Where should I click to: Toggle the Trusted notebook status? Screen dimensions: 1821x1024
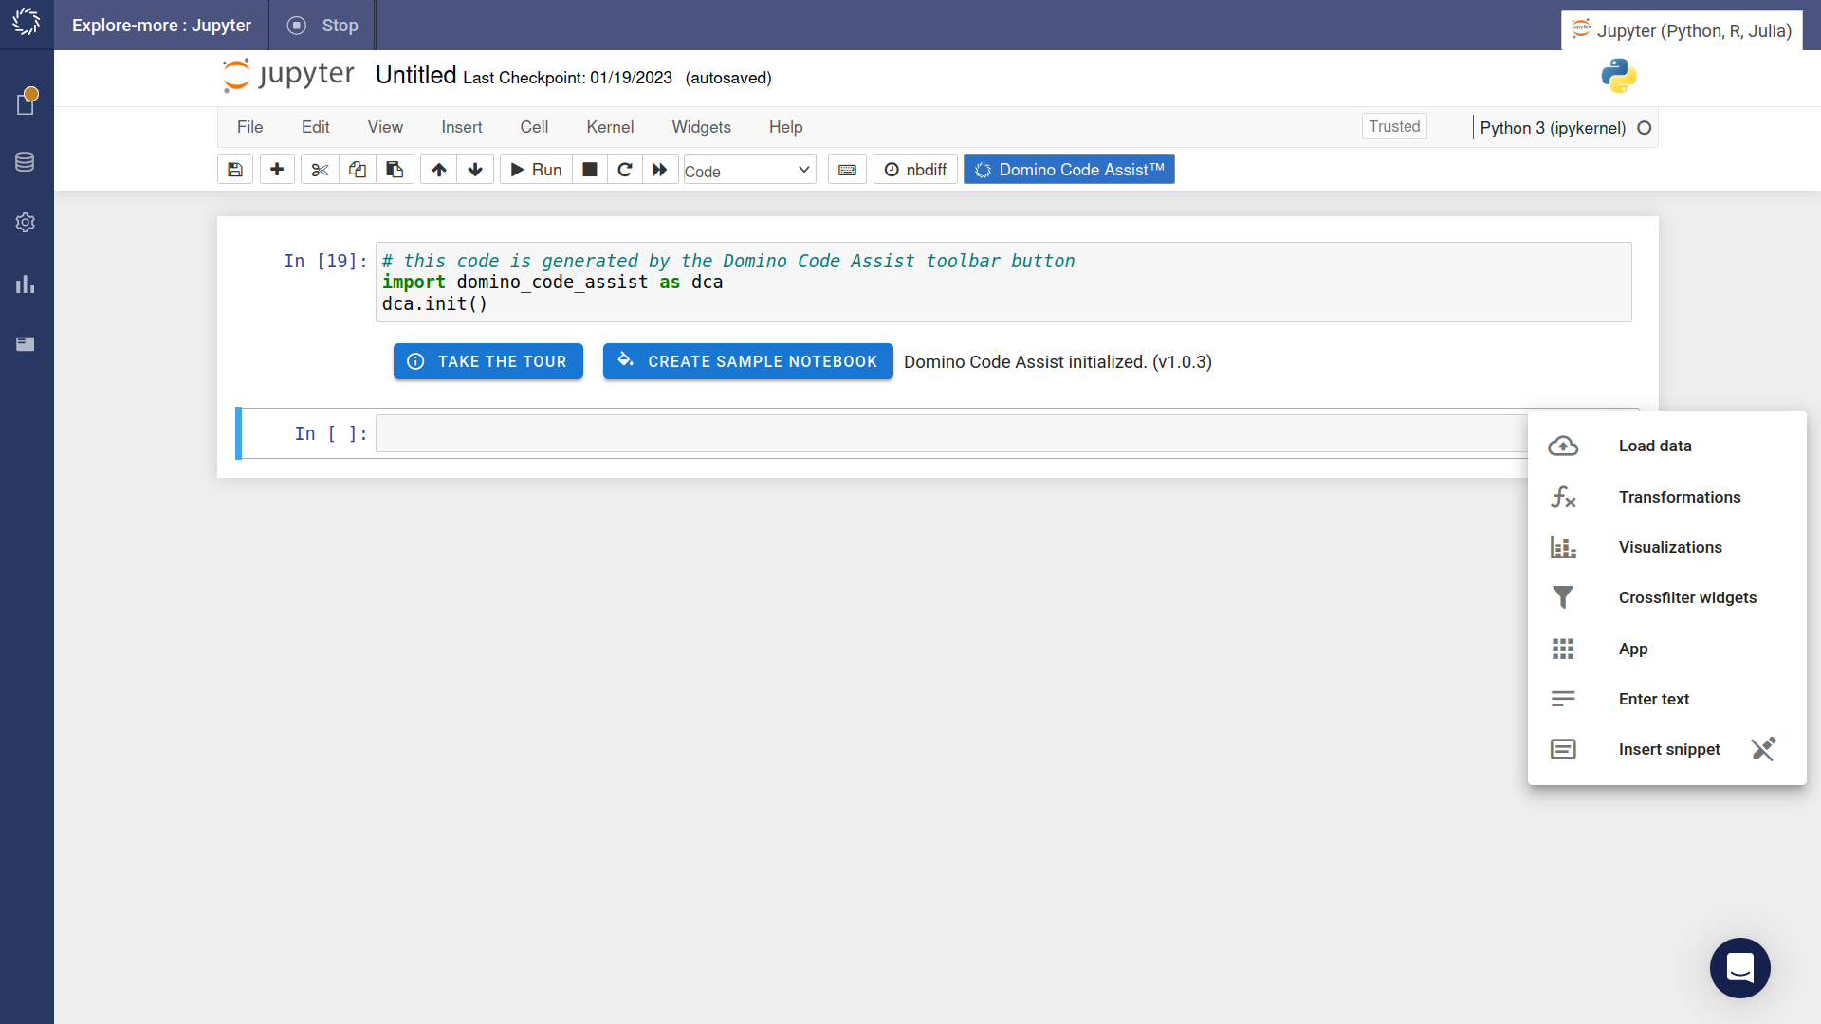(1396, 126)
